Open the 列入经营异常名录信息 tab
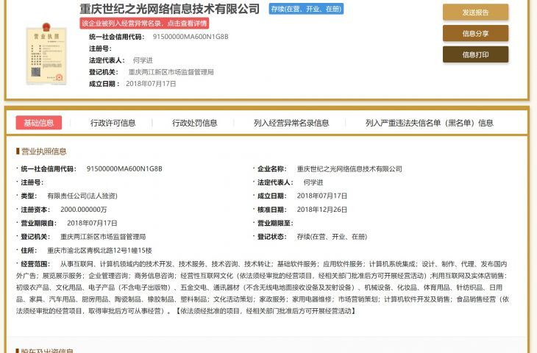The width and height of the screenshot is (537, 353). point(291,123)
